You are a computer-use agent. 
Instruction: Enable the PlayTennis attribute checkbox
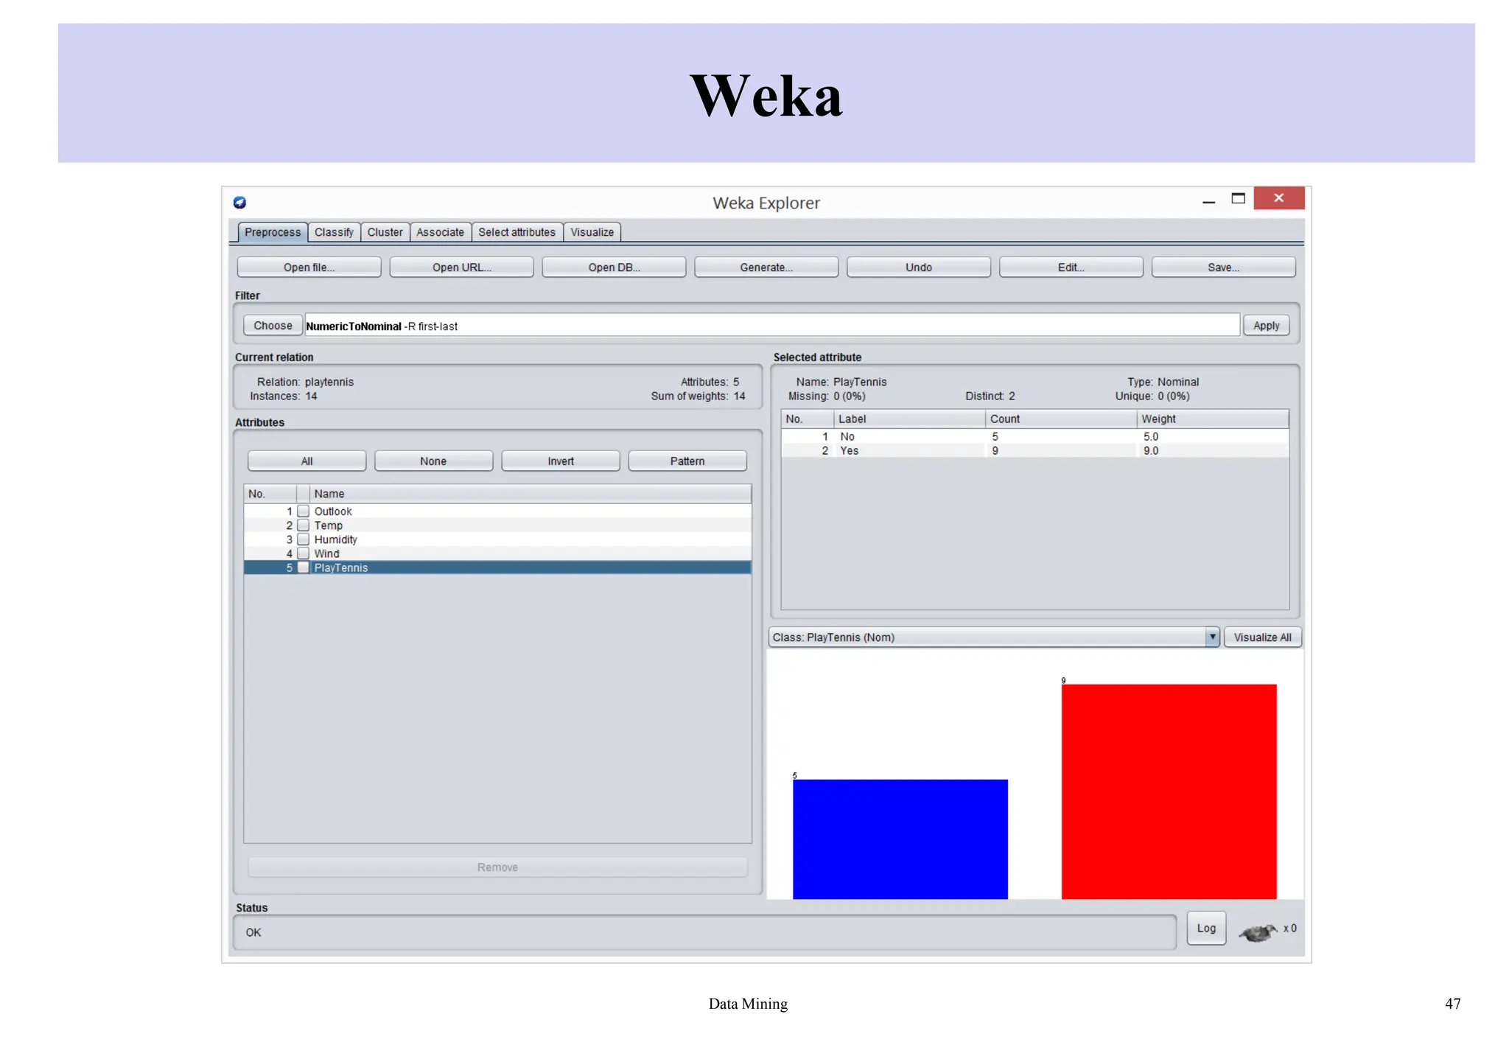303,567
